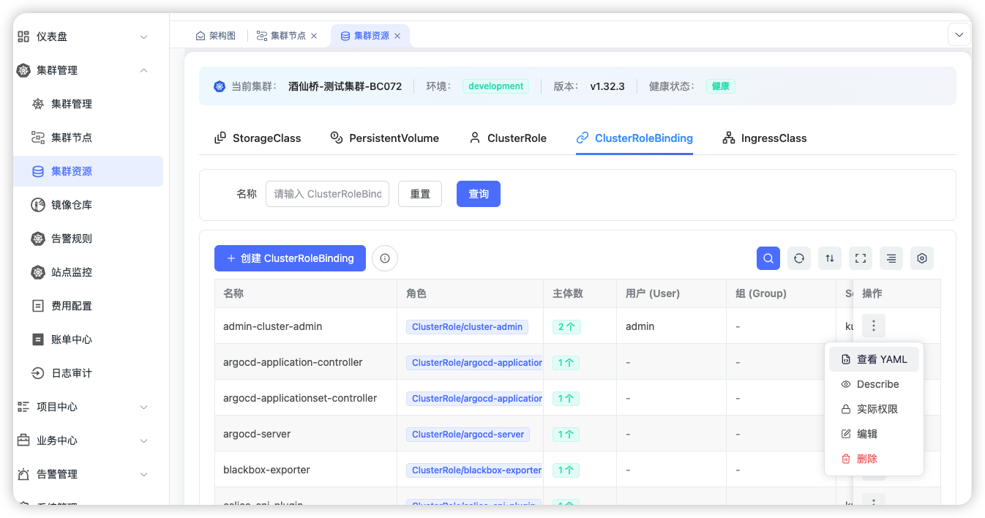Expand the 仪表盘 sidebar menu
985x518 pixels.
pos(143,37)
